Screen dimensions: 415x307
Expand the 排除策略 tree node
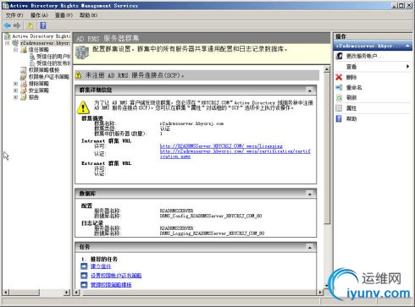tap(15, 84)
